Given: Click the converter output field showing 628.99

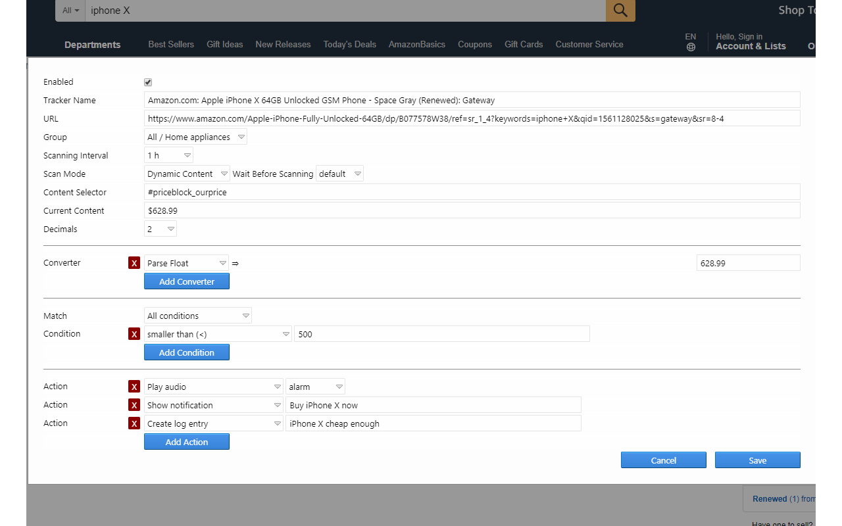Looking at the screenshot, I should [749, 263].
